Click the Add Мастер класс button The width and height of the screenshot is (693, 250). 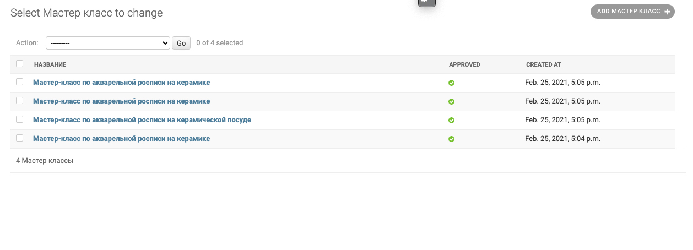[x=632, y=12]
